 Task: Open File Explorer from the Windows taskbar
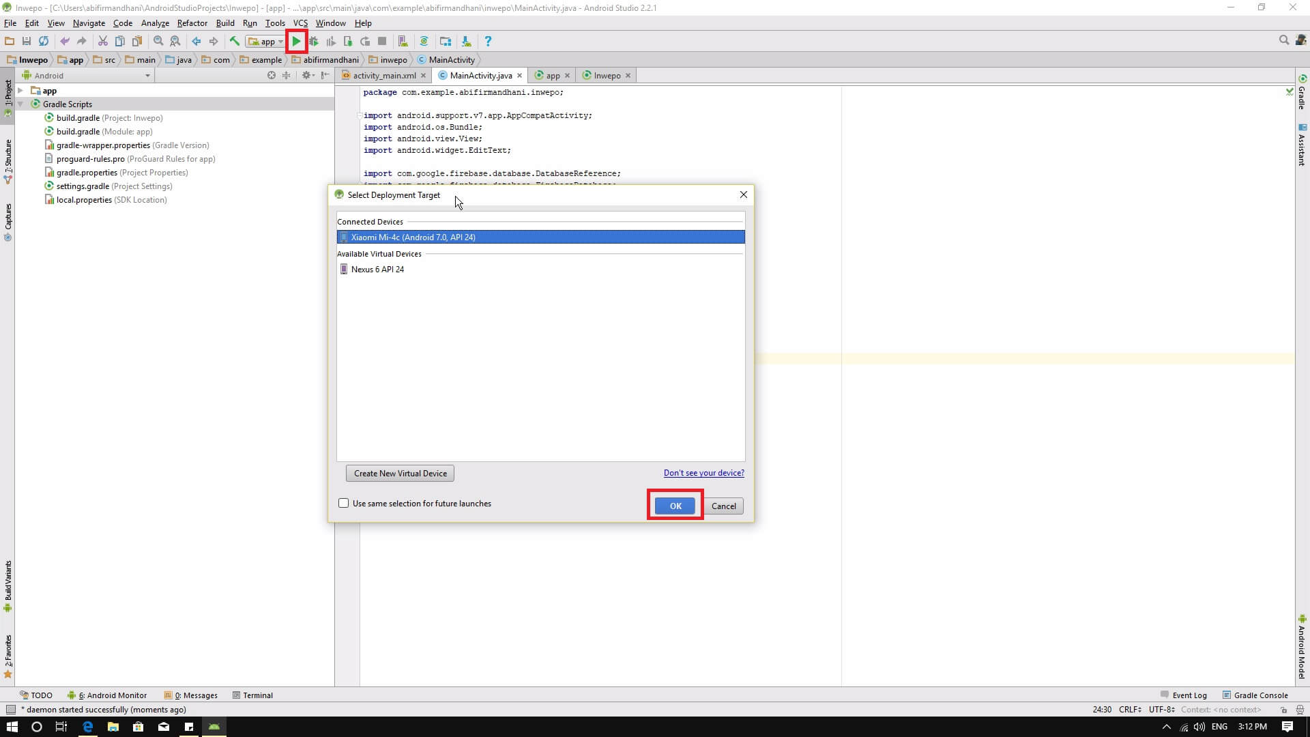(x=113, y=727)
